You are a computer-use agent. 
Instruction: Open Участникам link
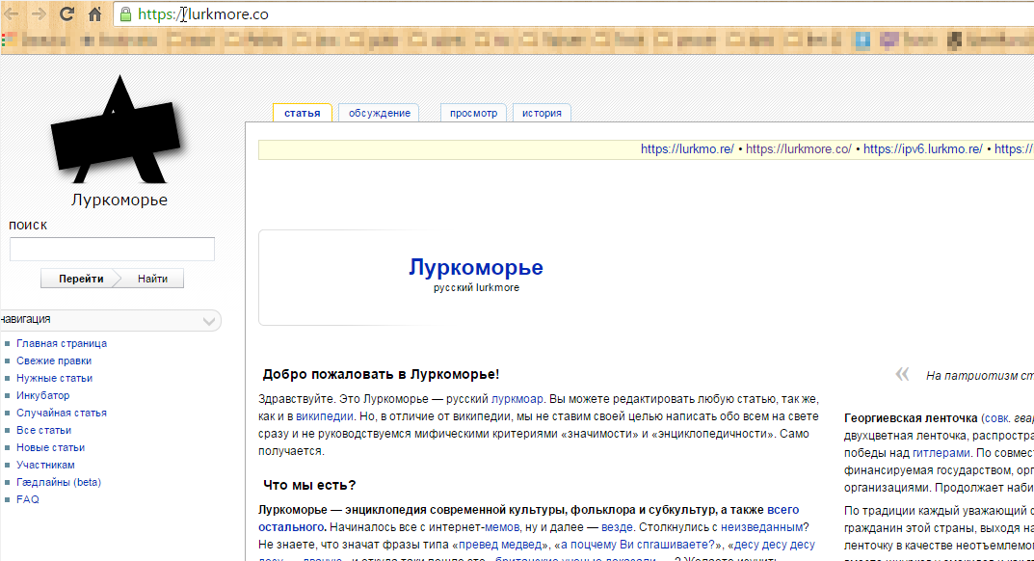point(45,465)
